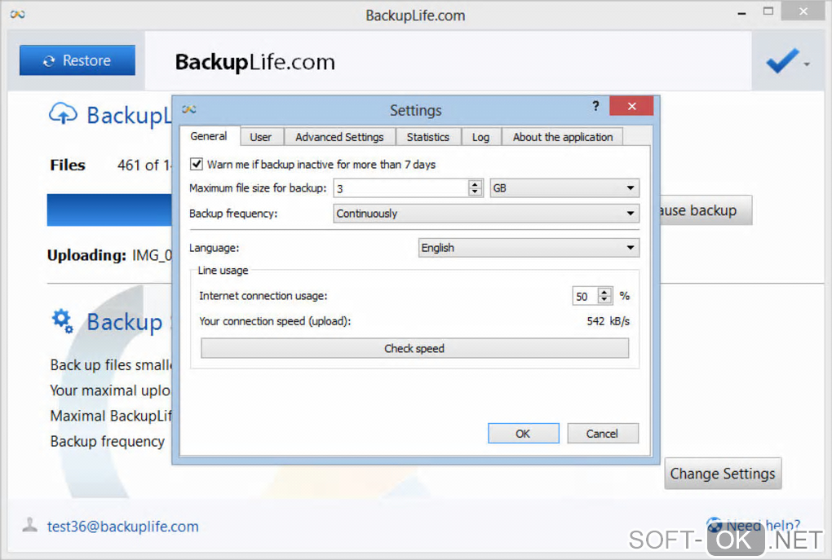
Task: Click the Change Settings button
Action: click(723, 474)
